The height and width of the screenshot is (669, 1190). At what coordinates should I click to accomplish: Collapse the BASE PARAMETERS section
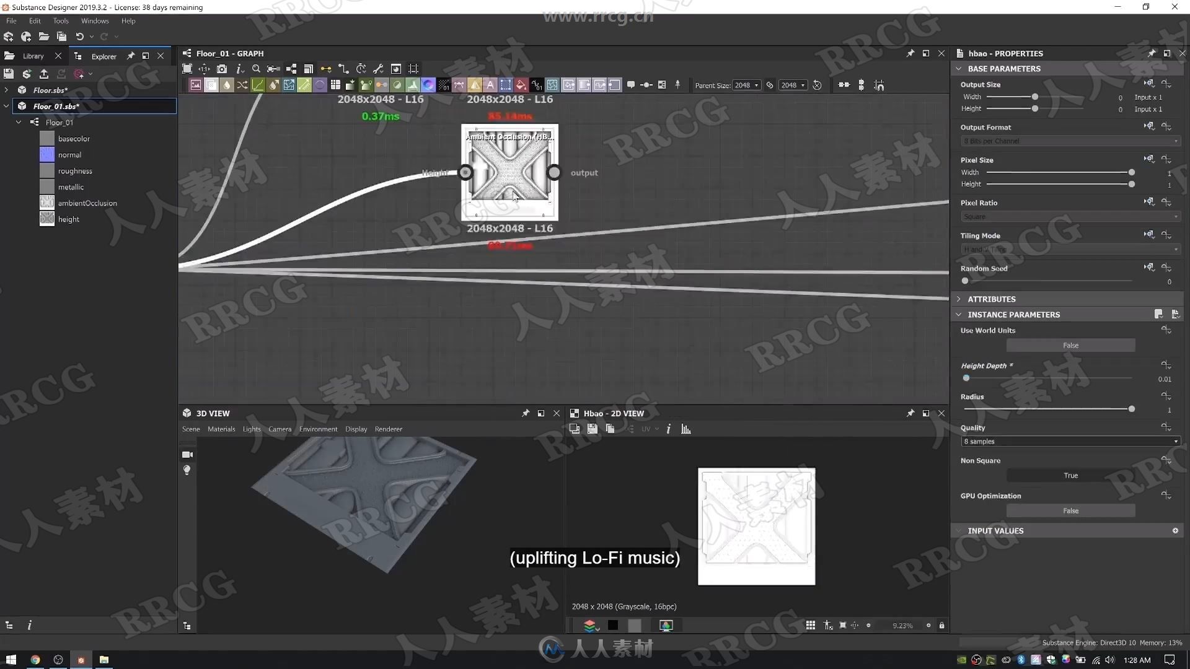(x=959, y=69)
